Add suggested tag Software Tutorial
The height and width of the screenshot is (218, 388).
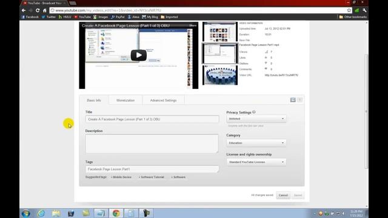(x=151, y=177)
